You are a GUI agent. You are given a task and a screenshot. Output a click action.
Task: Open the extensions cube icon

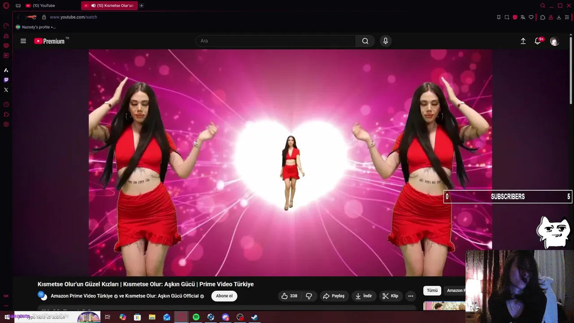coord(543,17)
